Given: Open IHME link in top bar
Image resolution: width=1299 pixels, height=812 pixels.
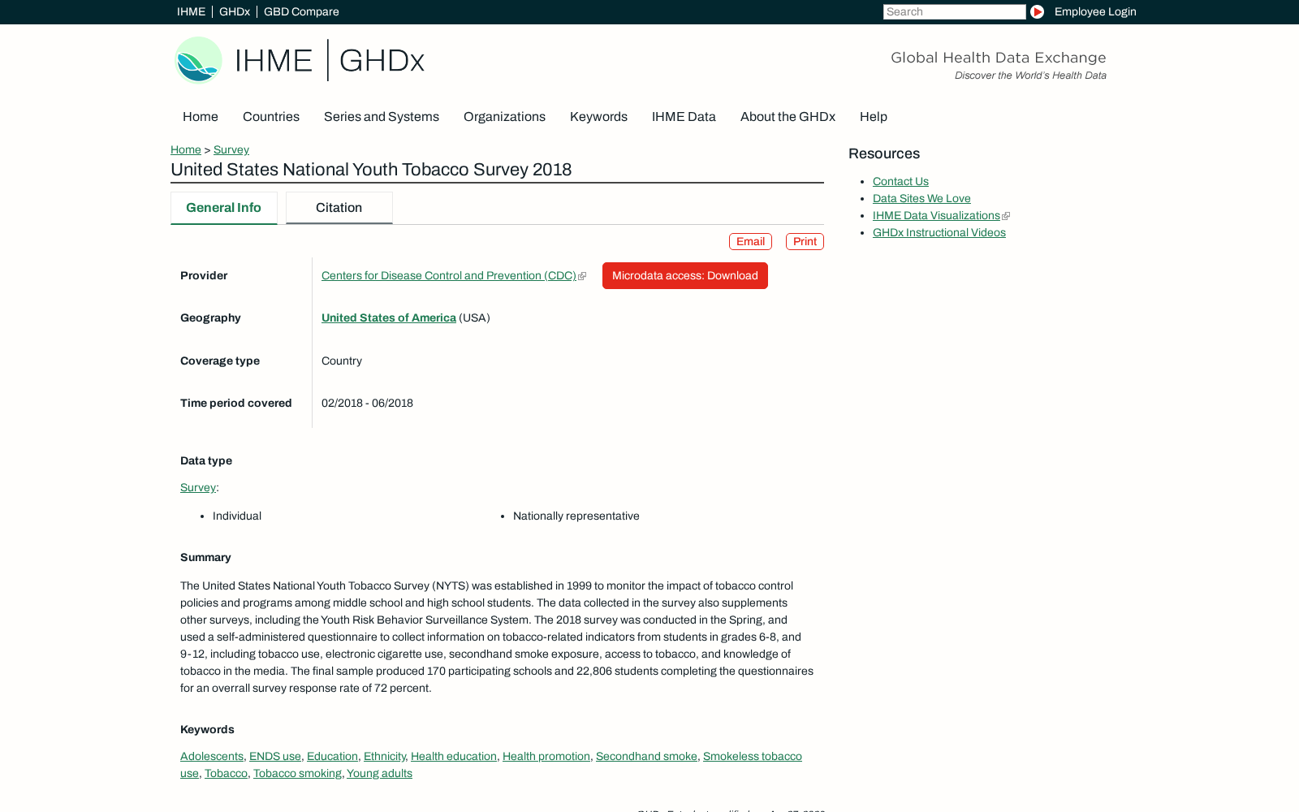Looking at the screenshot, I should click(x=191, y=11).
